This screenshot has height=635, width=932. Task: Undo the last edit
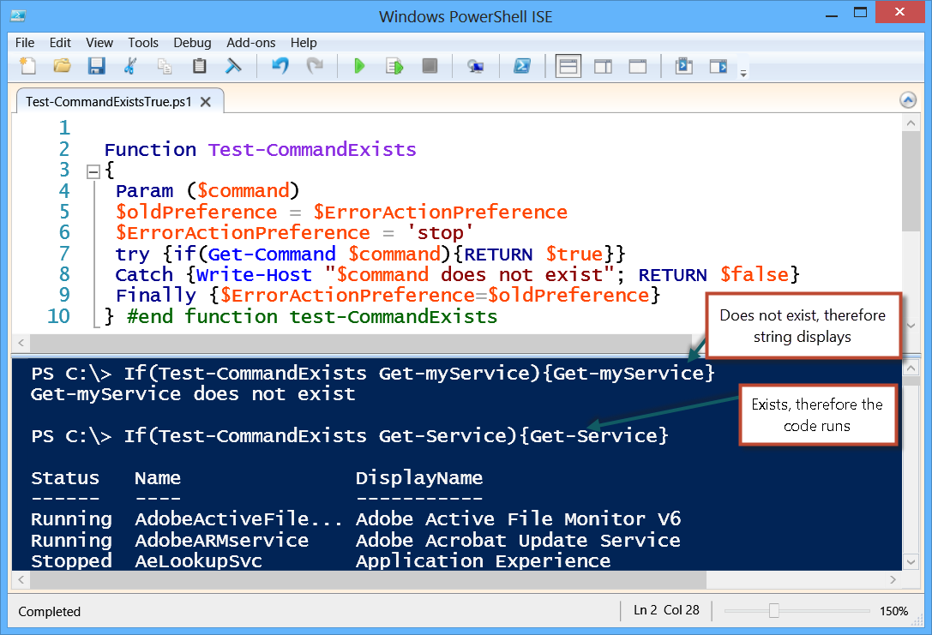coord(280,65)
